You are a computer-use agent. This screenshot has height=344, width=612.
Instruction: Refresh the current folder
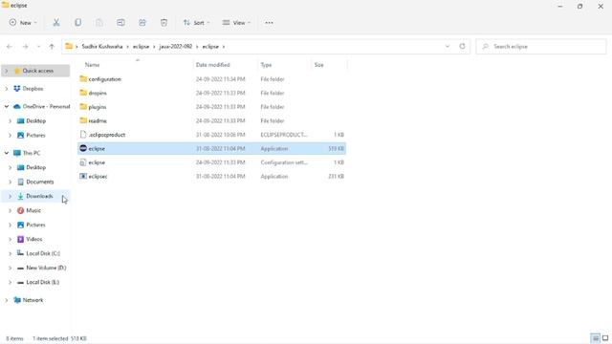(462, 47)
